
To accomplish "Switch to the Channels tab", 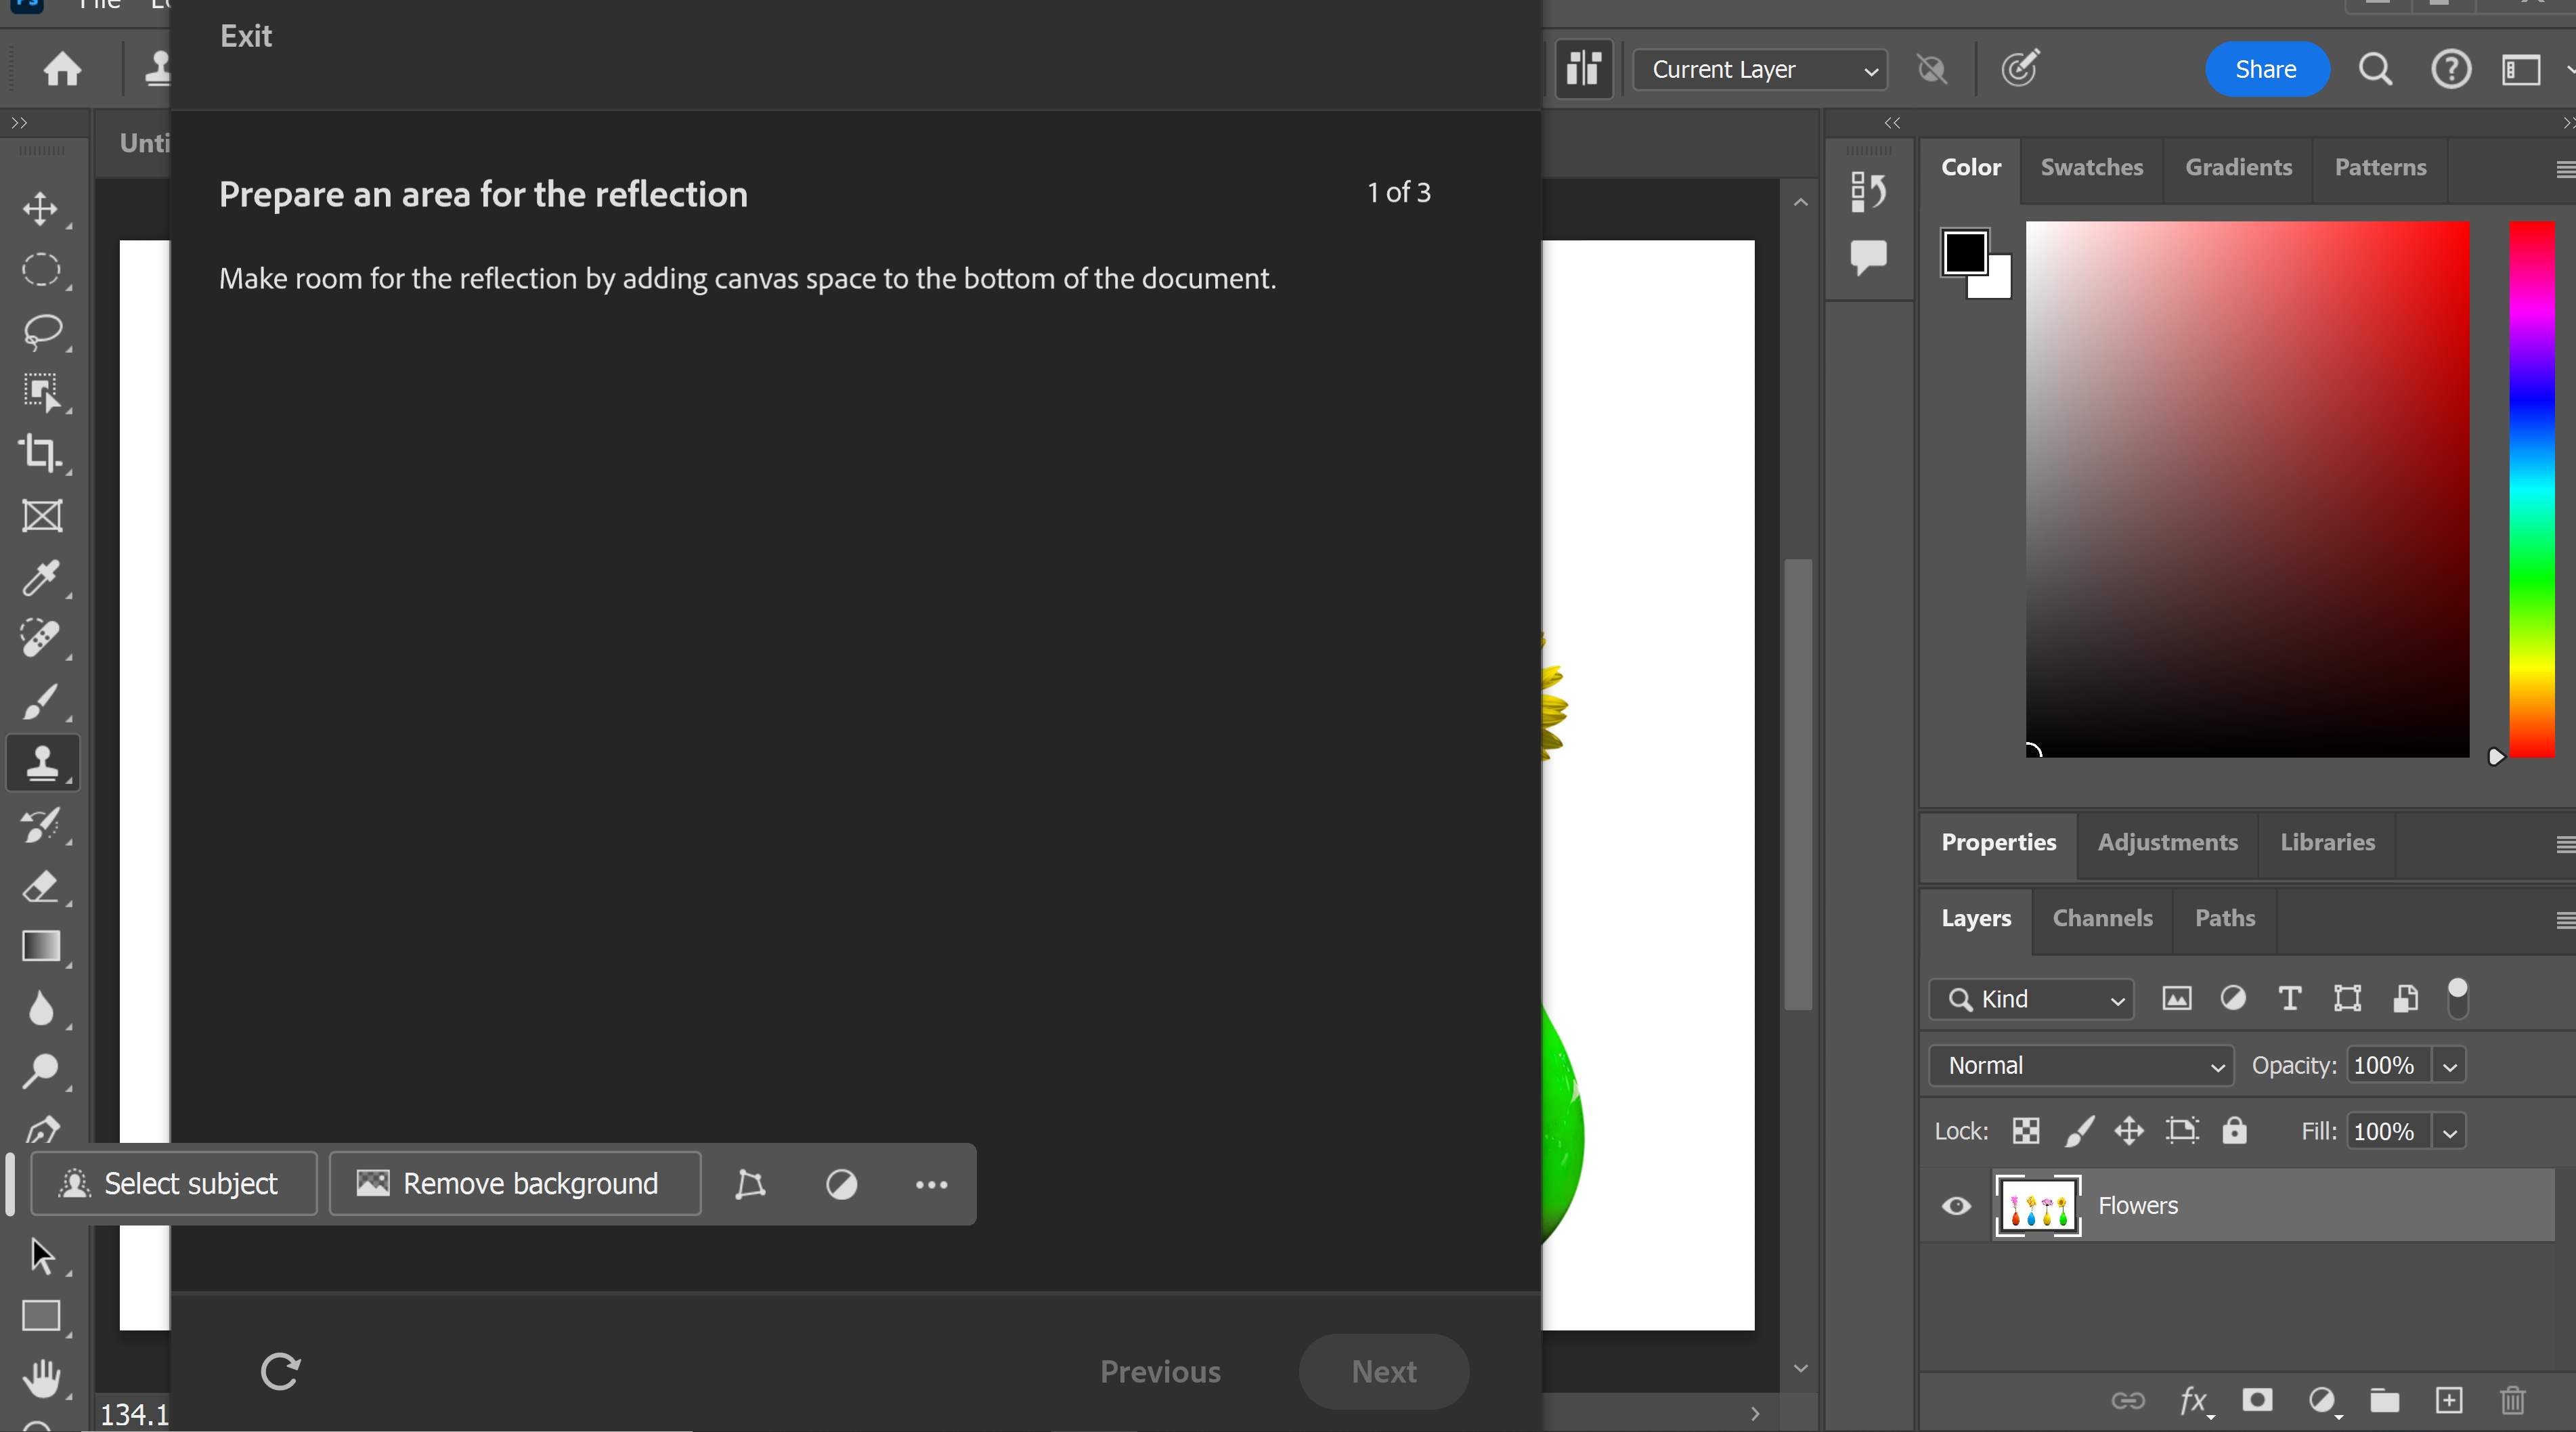I will point(2103,918).
